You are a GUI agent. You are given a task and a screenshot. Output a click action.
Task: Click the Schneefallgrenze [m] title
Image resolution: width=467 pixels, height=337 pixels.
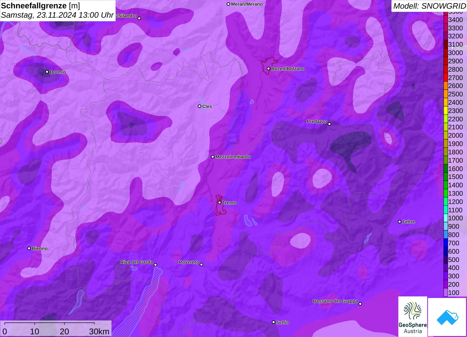click(40, 6)
